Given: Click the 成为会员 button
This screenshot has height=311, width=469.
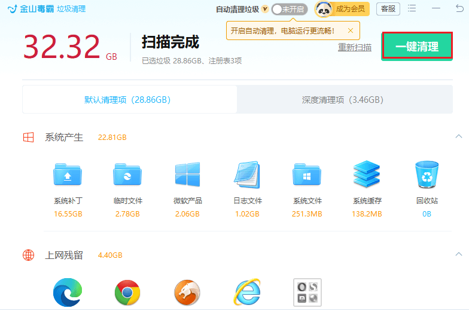Looking at the screenshot, I should 351,9.
